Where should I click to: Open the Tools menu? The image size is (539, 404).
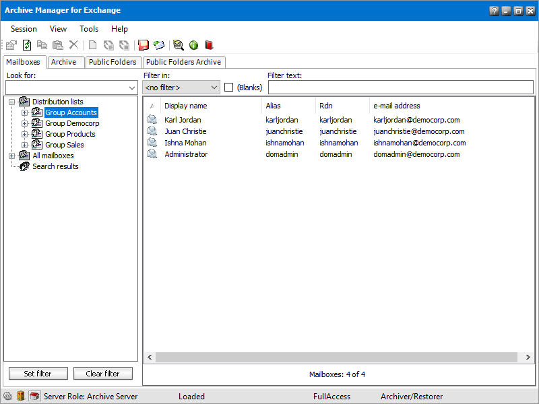[89, 29]
